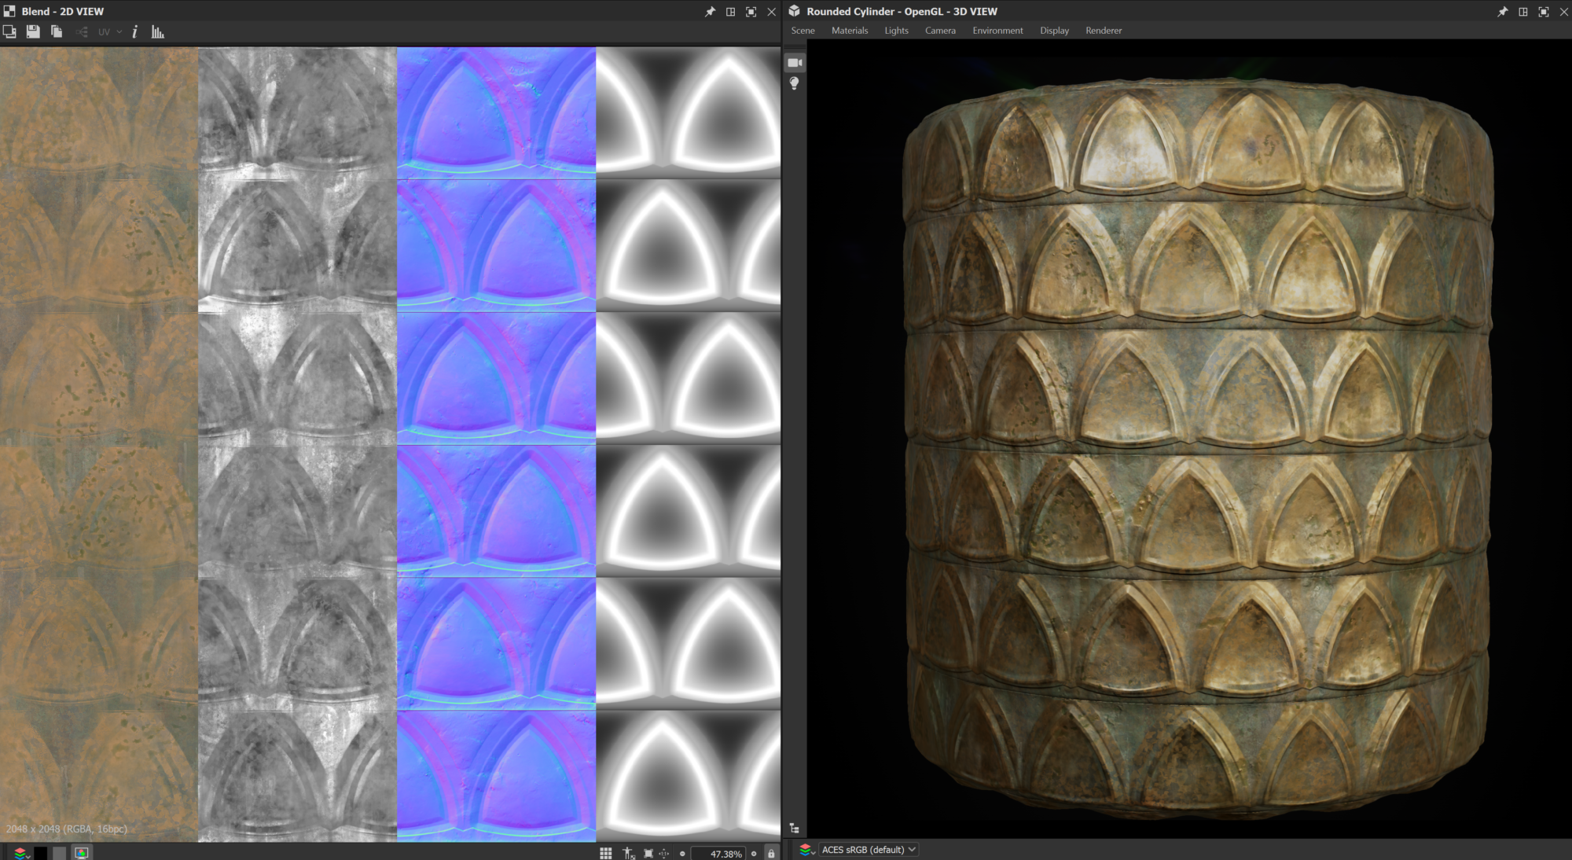Open the Environment menu
The image size is (1572, 860).
point(997,31)
